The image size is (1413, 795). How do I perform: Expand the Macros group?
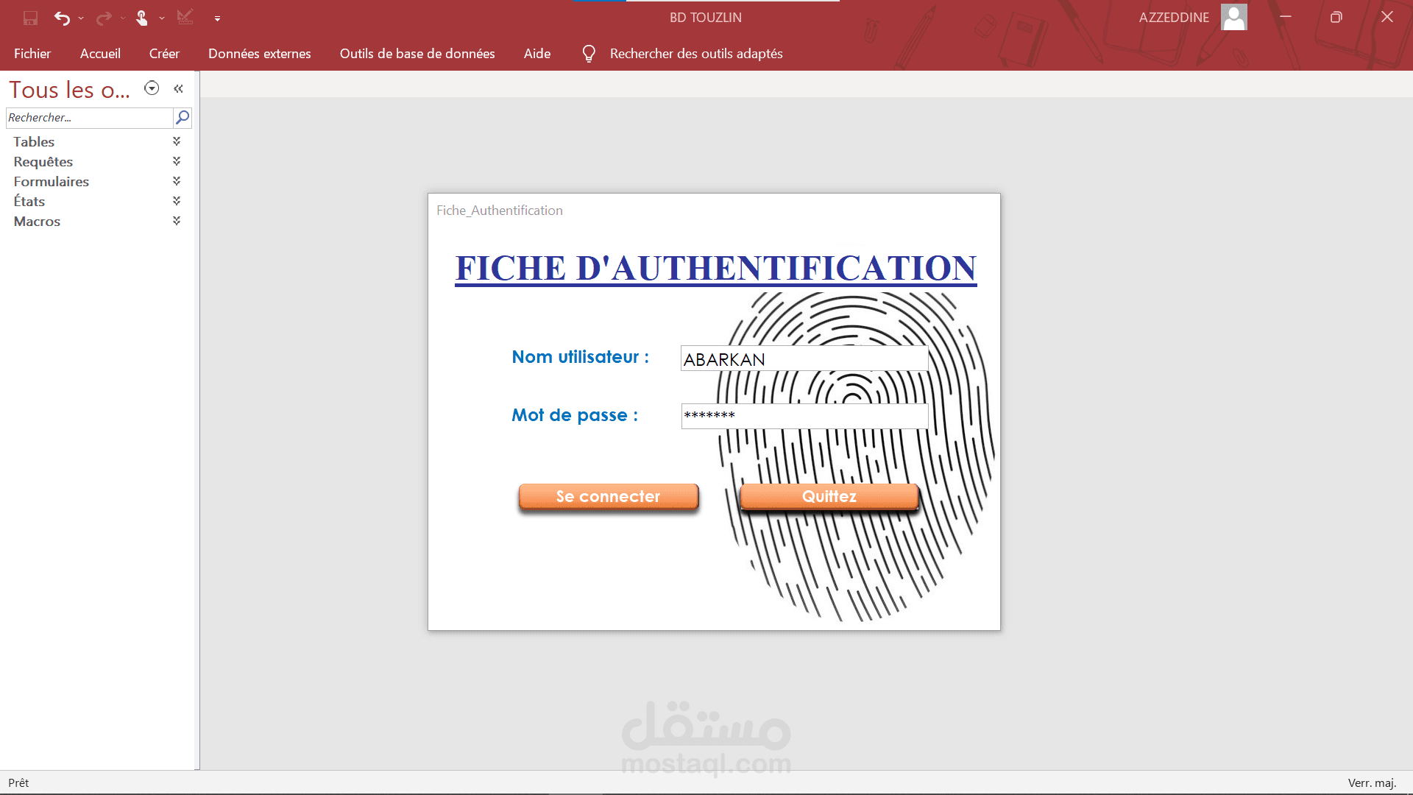[x=177, y=221]
